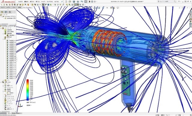This screenshot has height=116, width=192.
Task: Click the Print icon in toolbar
Action: [78, 2]
